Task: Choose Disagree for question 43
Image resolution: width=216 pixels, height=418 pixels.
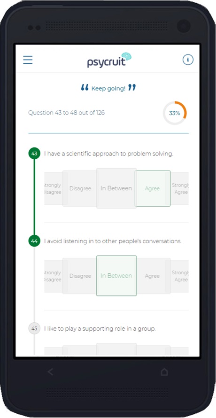Action: (x=80, y=188)
